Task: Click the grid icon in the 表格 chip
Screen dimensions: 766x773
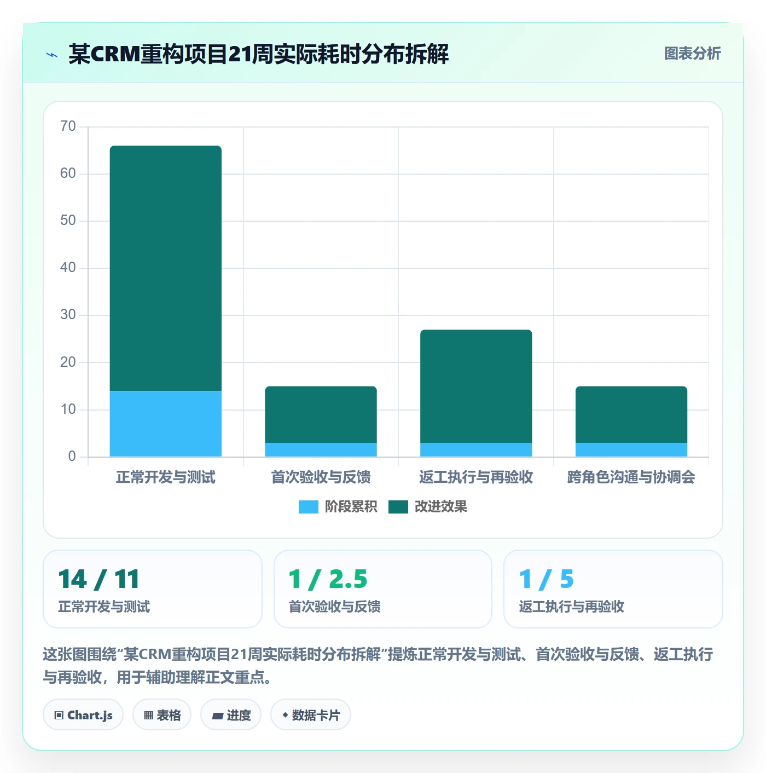Action: click(x=148, y=716)
